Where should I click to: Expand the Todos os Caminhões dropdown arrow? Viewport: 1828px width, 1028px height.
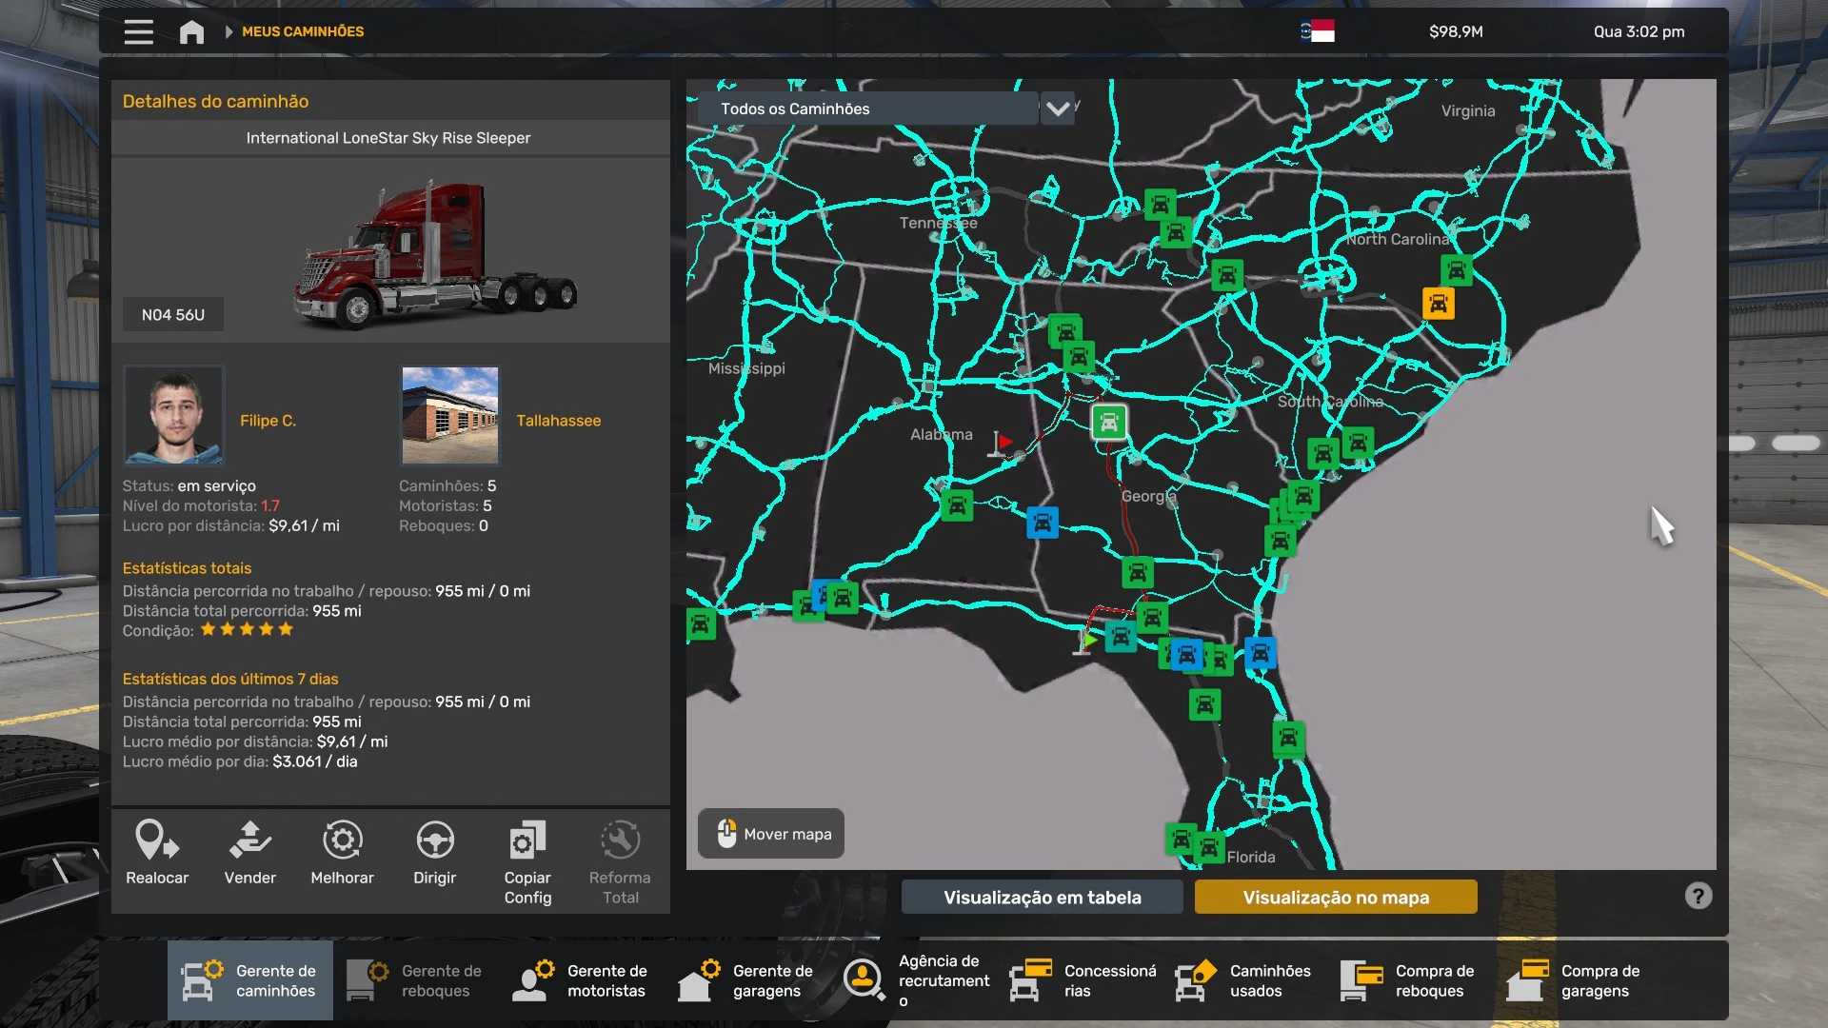tap(1057, 109)
